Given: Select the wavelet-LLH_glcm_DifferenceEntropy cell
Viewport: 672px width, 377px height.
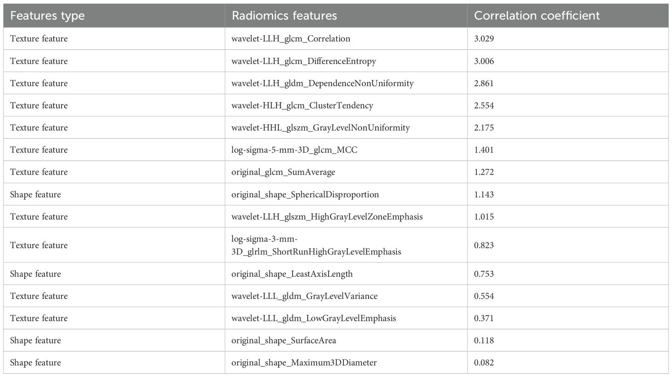Looking at the screenshot, I should pos(303,61).
